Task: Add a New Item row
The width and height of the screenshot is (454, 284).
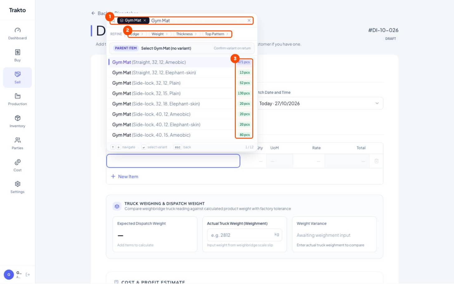Action: tap(125, 176)
